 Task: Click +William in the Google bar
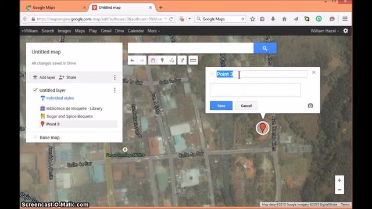[30, 31]
